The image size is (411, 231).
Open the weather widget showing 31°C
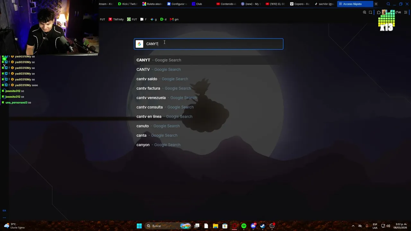(x=14, y=226)
